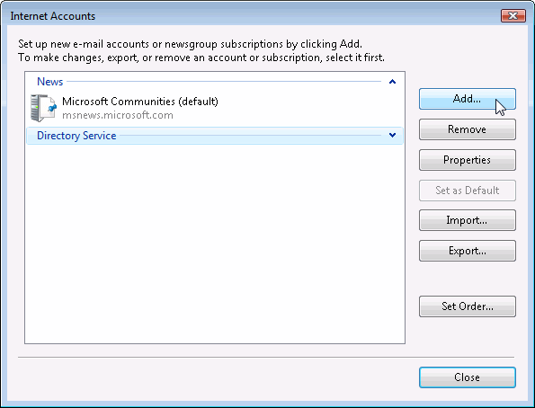Click the Set as Default button
Screen dimensions: 535x408
pyautogui.click(x=467, y=191)
